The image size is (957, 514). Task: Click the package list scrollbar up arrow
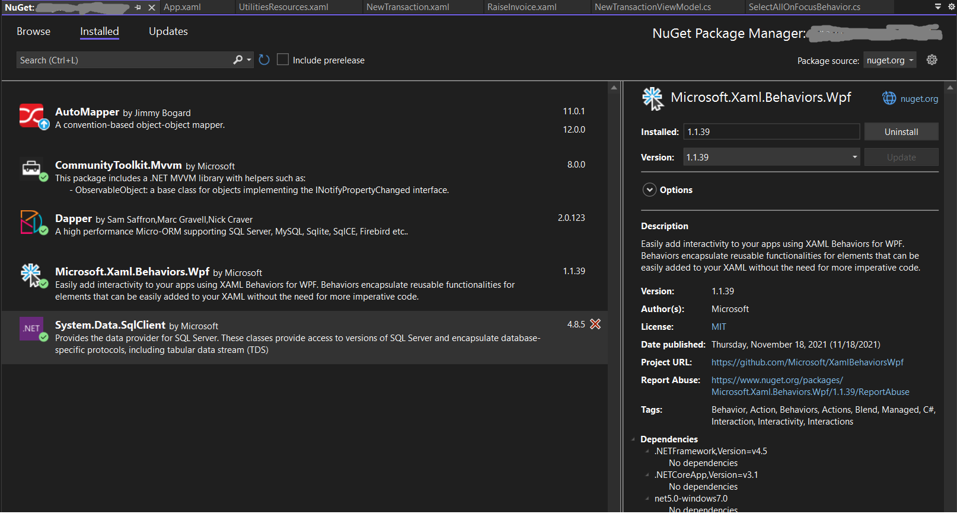pos(614,88)
